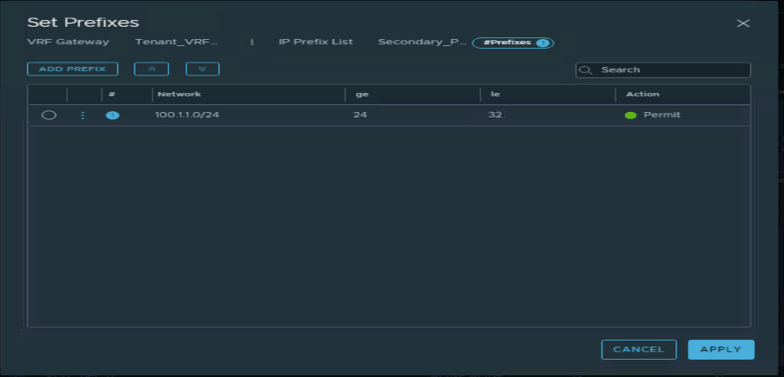Screen dimensions: 784x377
Task: Move selected prefix down with down-arrow button
Action: [203, 69]
